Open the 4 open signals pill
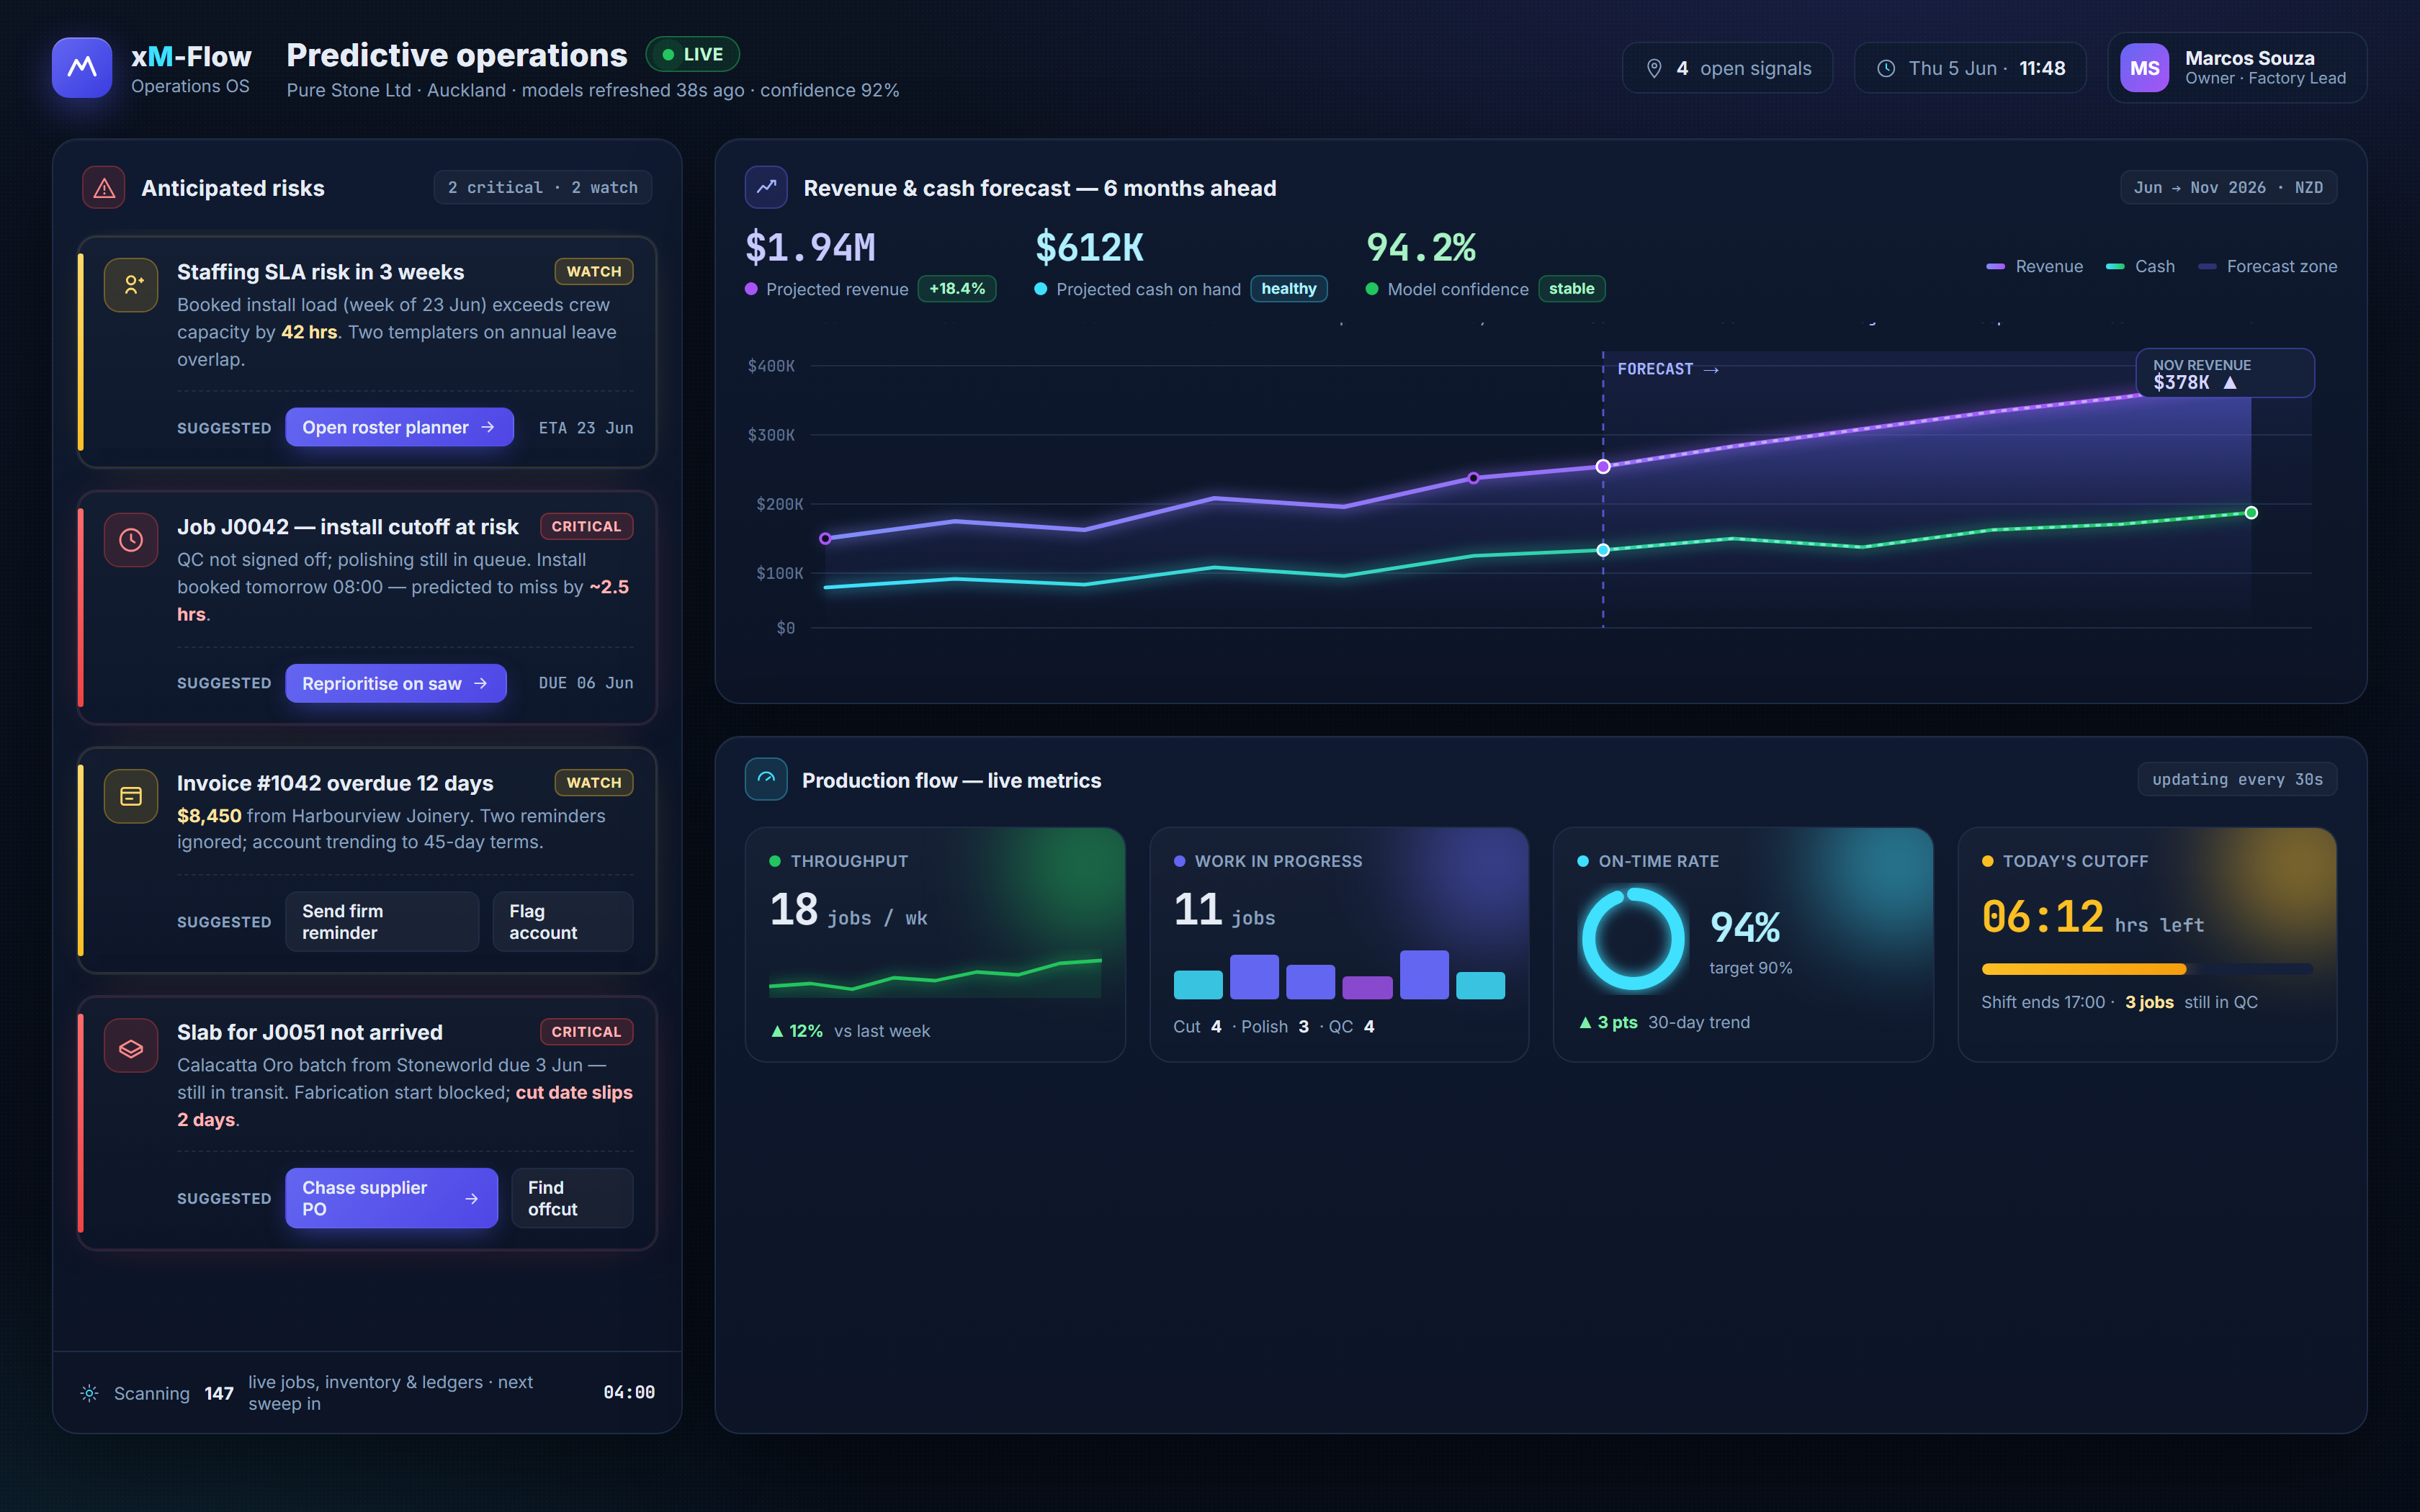The width and height of the screenshot is (2420, 1512). coord(1727,68)
